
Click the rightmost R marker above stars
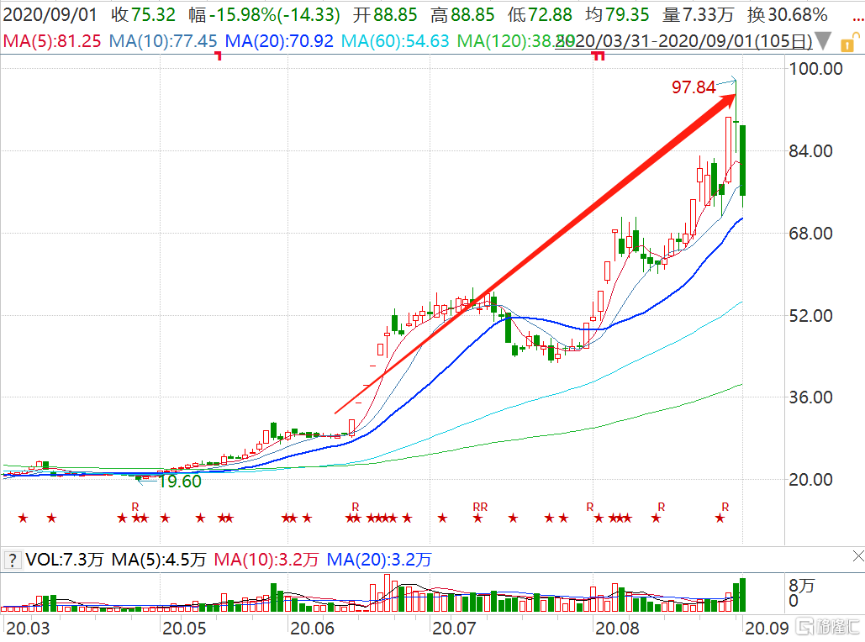(x=725, y=506)
